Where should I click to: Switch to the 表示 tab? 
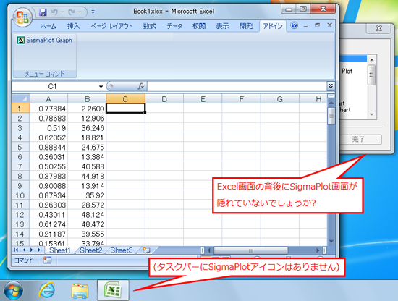pyautogui.click(x=222, y=26)
